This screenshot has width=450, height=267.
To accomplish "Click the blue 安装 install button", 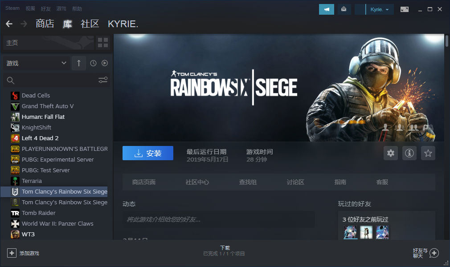I will click(x=148, y=153).
